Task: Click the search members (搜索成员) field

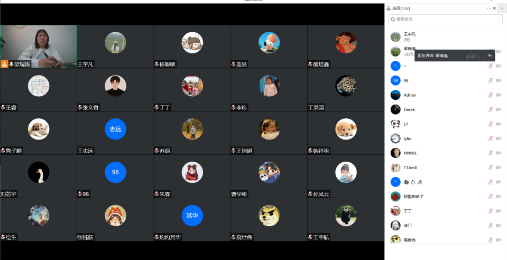Action: 445,19
